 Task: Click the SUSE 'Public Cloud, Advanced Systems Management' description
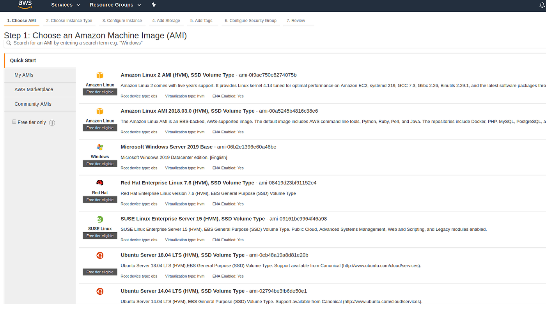tap(304, 229)
